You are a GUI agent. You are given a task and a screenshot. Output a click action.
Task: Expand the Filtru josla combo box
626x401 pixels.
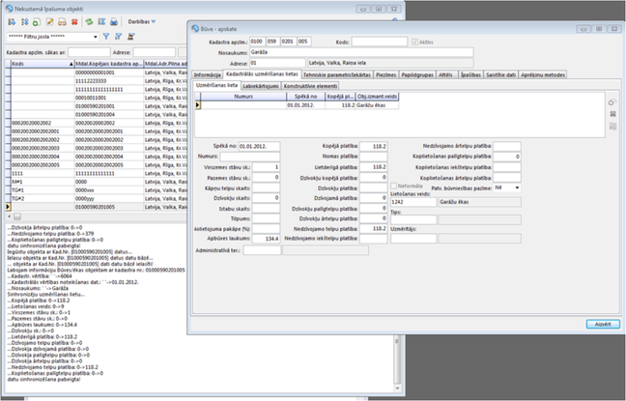click(x=96, y=37)
